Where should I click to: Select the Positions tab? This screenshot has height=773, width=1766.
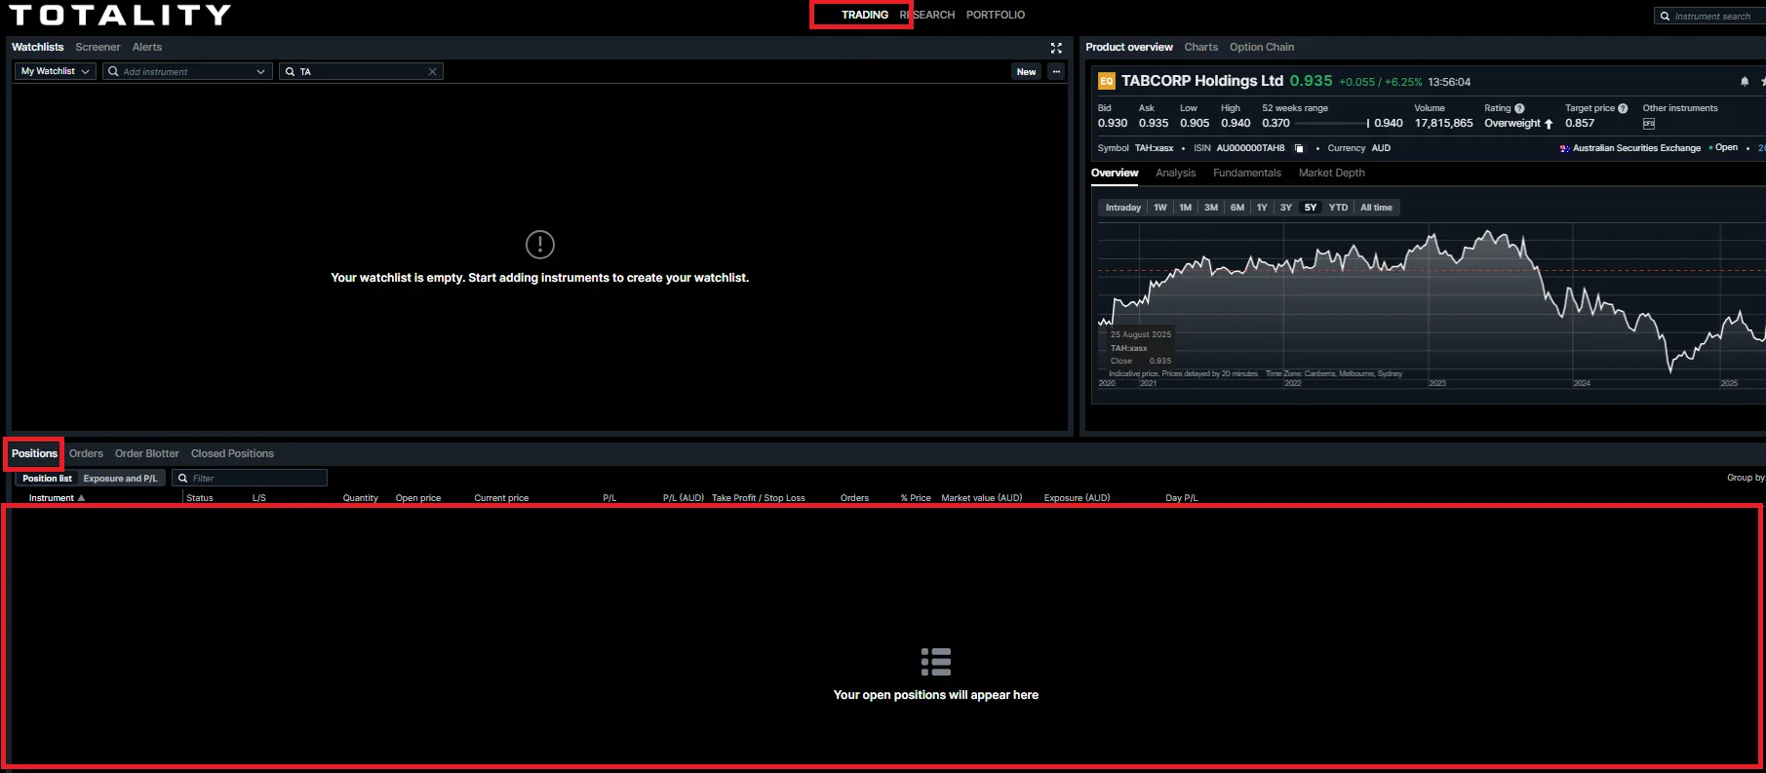[34, 453]
